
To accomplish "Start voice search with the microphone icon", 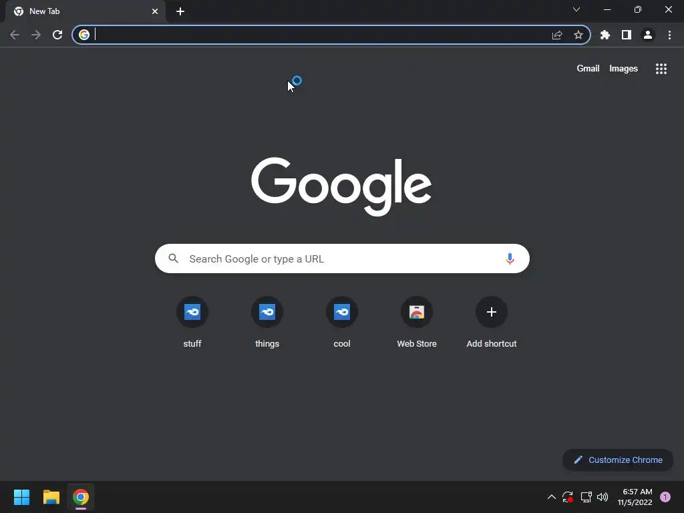I will 510,259.
